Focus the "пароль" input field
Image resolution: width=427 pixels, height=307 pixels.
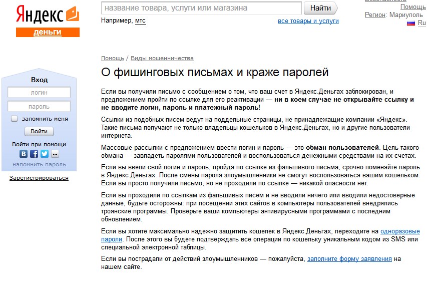point(39,106)
